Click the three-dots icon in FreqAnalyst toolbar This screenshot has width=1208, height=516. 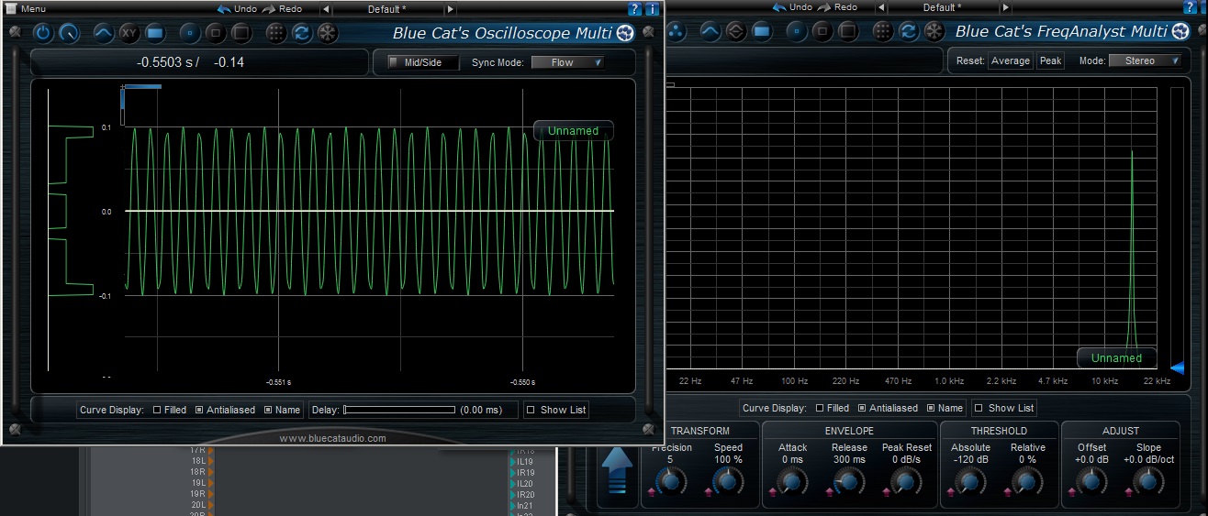(x=676, y=32)
